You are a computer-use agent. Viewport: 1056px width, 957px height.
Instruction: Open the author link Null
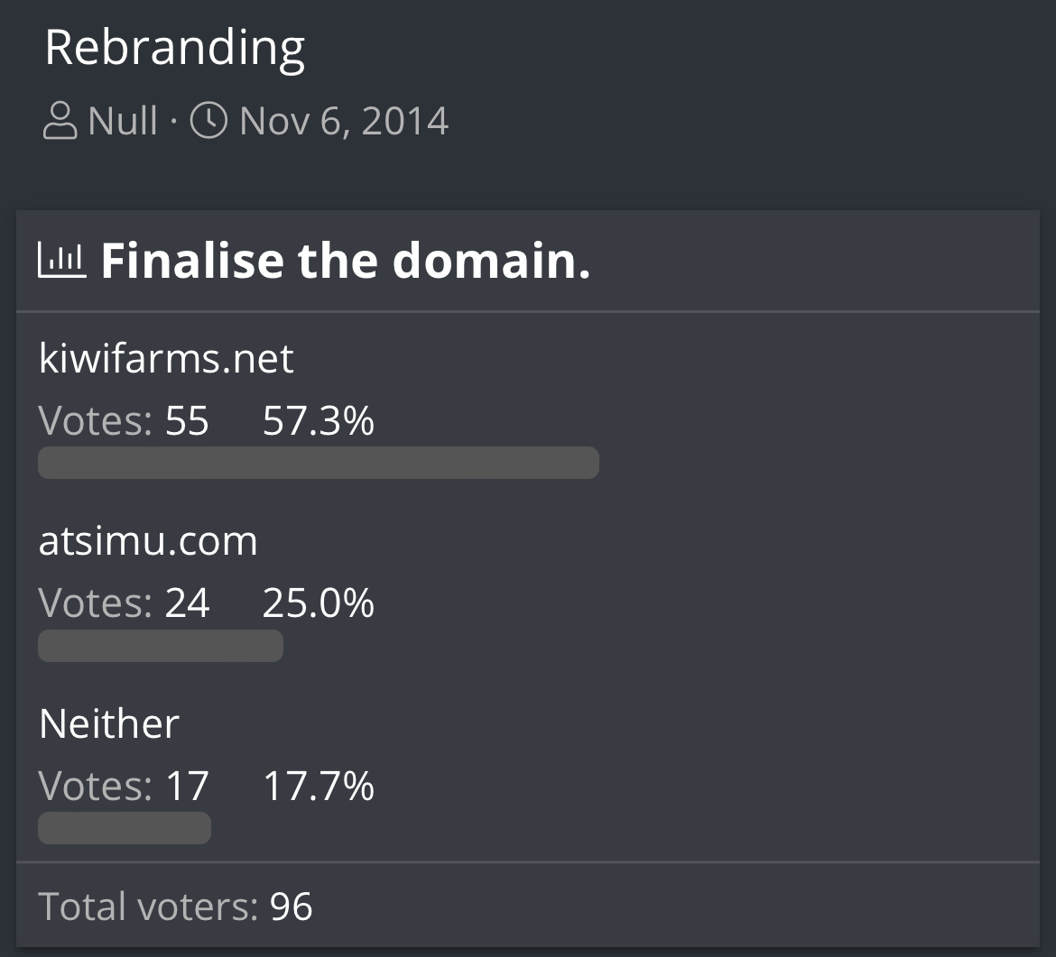pyautogui.click(x=123, y=121)
